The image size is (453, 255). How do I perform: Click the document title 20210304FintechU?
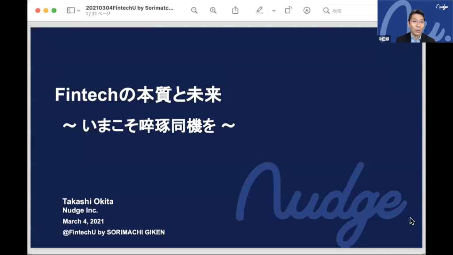coord(130,8)
